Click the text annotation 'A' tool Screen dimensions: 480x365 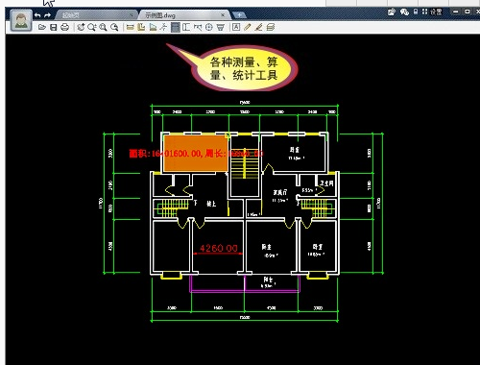coord(236,27)
